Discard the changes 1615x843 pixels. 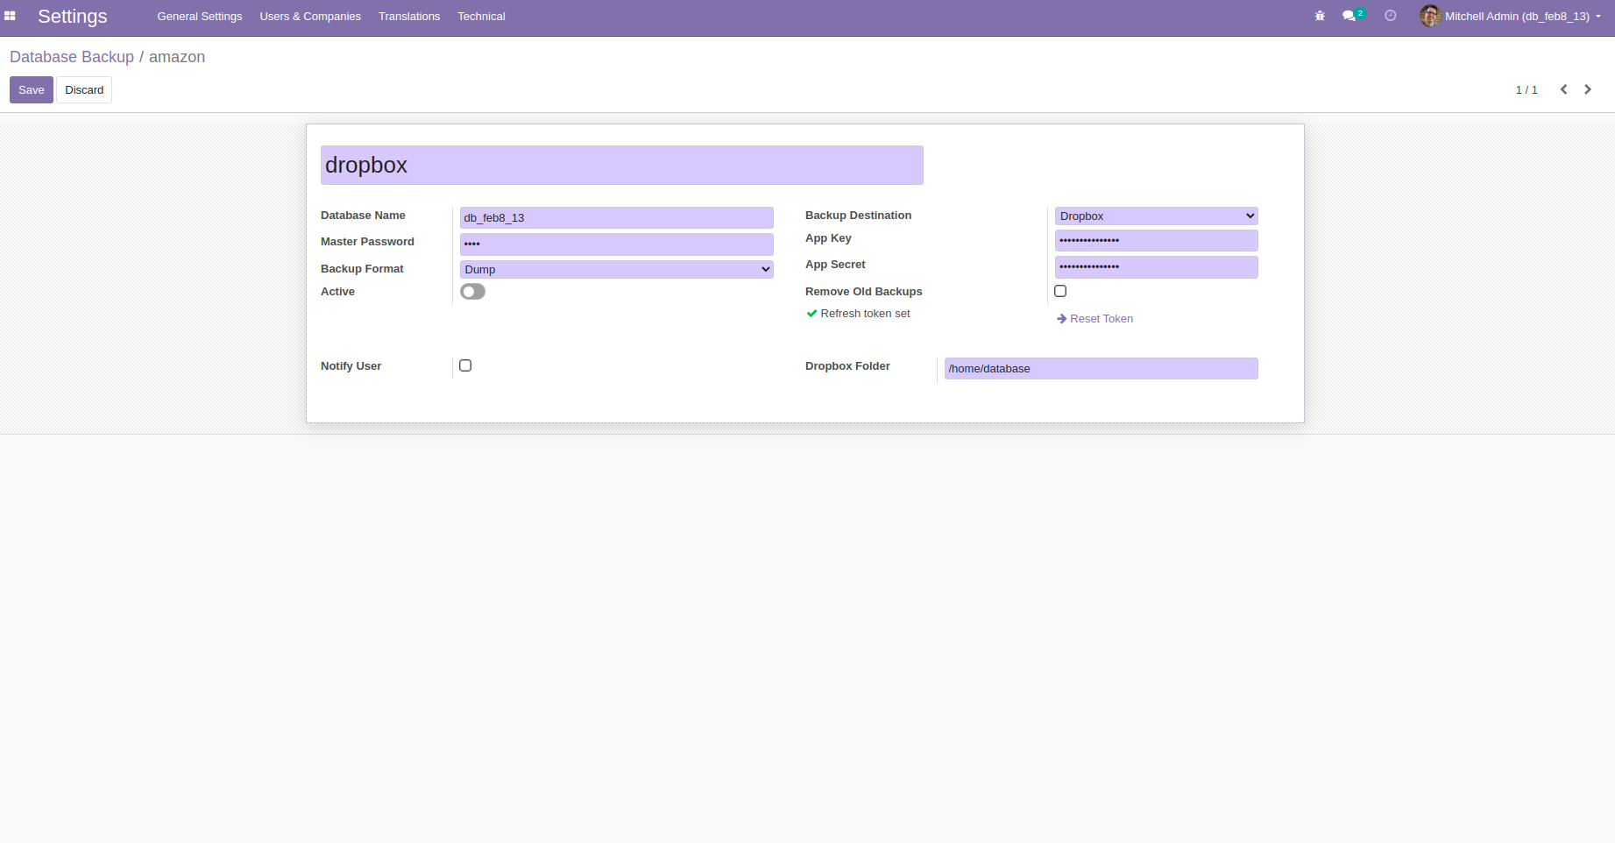point(84,89)
